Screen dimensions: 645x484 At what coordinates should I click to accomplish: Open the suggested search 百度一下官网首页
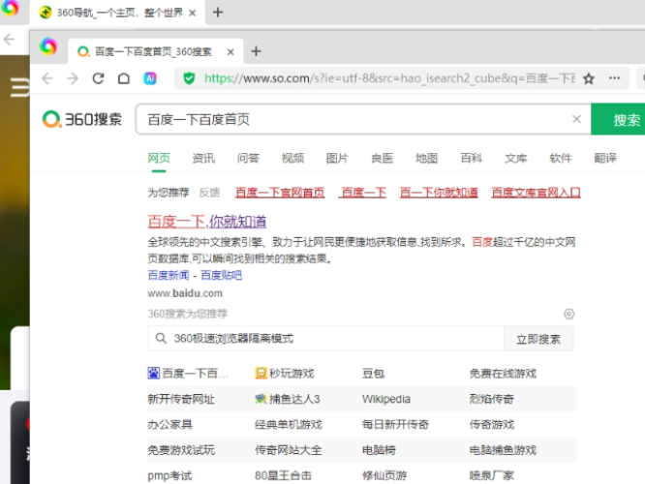pos(280,193)
